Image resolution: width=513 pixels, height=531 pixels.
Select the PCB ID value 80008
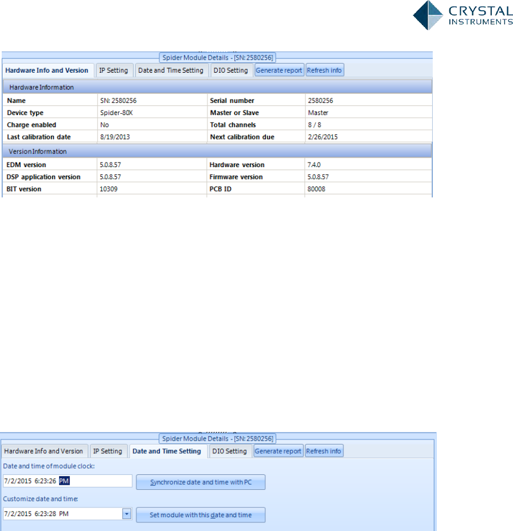pos(316,189)
